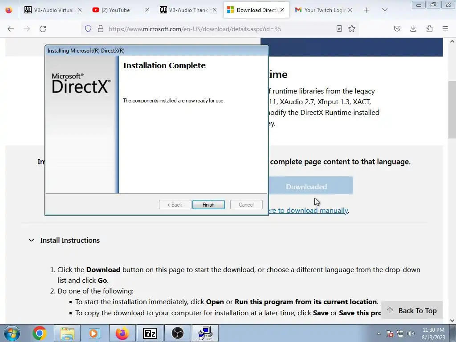Select the DirectX setup taskbar icon
This screenshot has height=342, width=456.
coord(205,333)
